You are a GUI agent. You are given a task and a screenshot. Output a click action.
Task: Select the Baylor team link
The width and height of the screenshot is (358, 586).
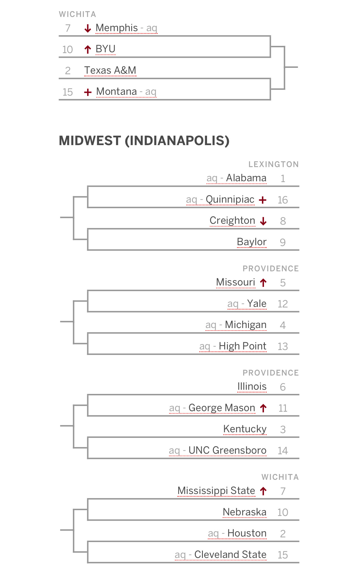[252, 242]
